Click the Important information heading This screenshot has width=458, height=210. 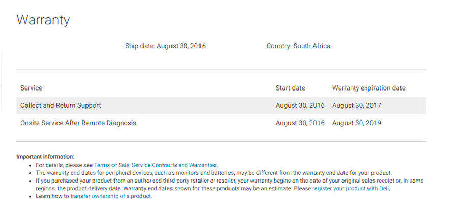(x=45, y=156)
